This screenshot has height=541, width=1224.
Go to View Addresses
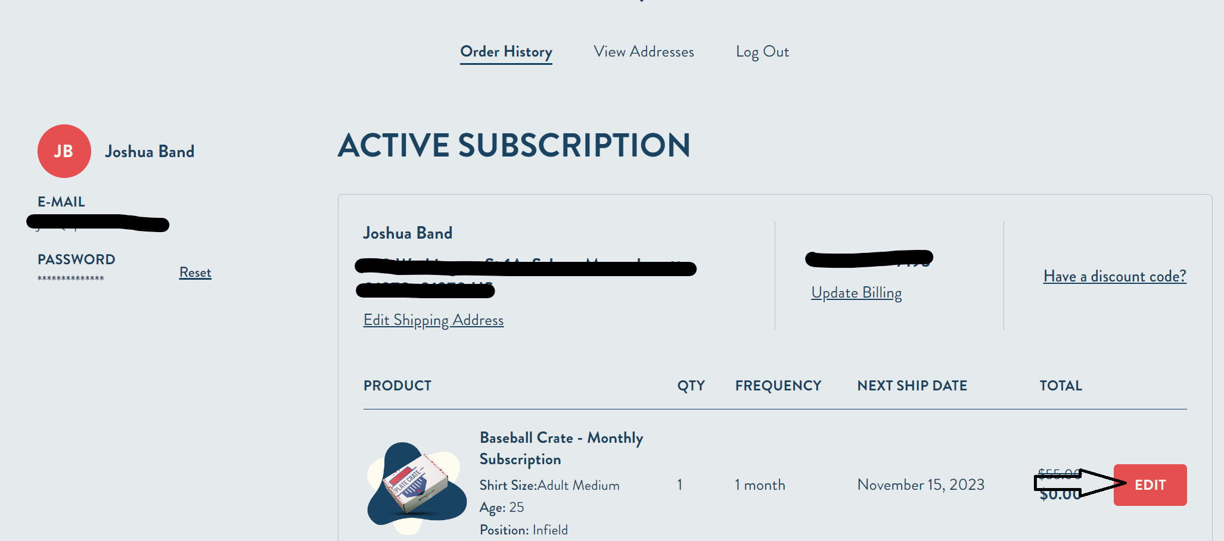(644, 52)
